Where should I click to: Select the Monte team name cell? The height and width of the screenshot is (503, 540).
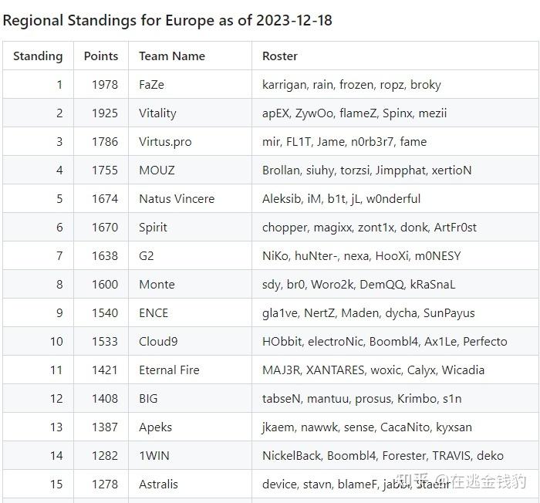(x=190, y=285)
